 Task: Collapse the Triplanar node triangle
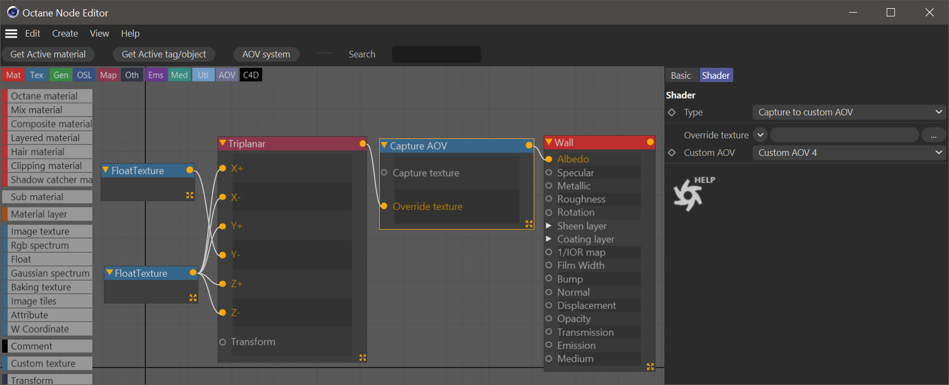pyautogui.click(x=223, y=143)
